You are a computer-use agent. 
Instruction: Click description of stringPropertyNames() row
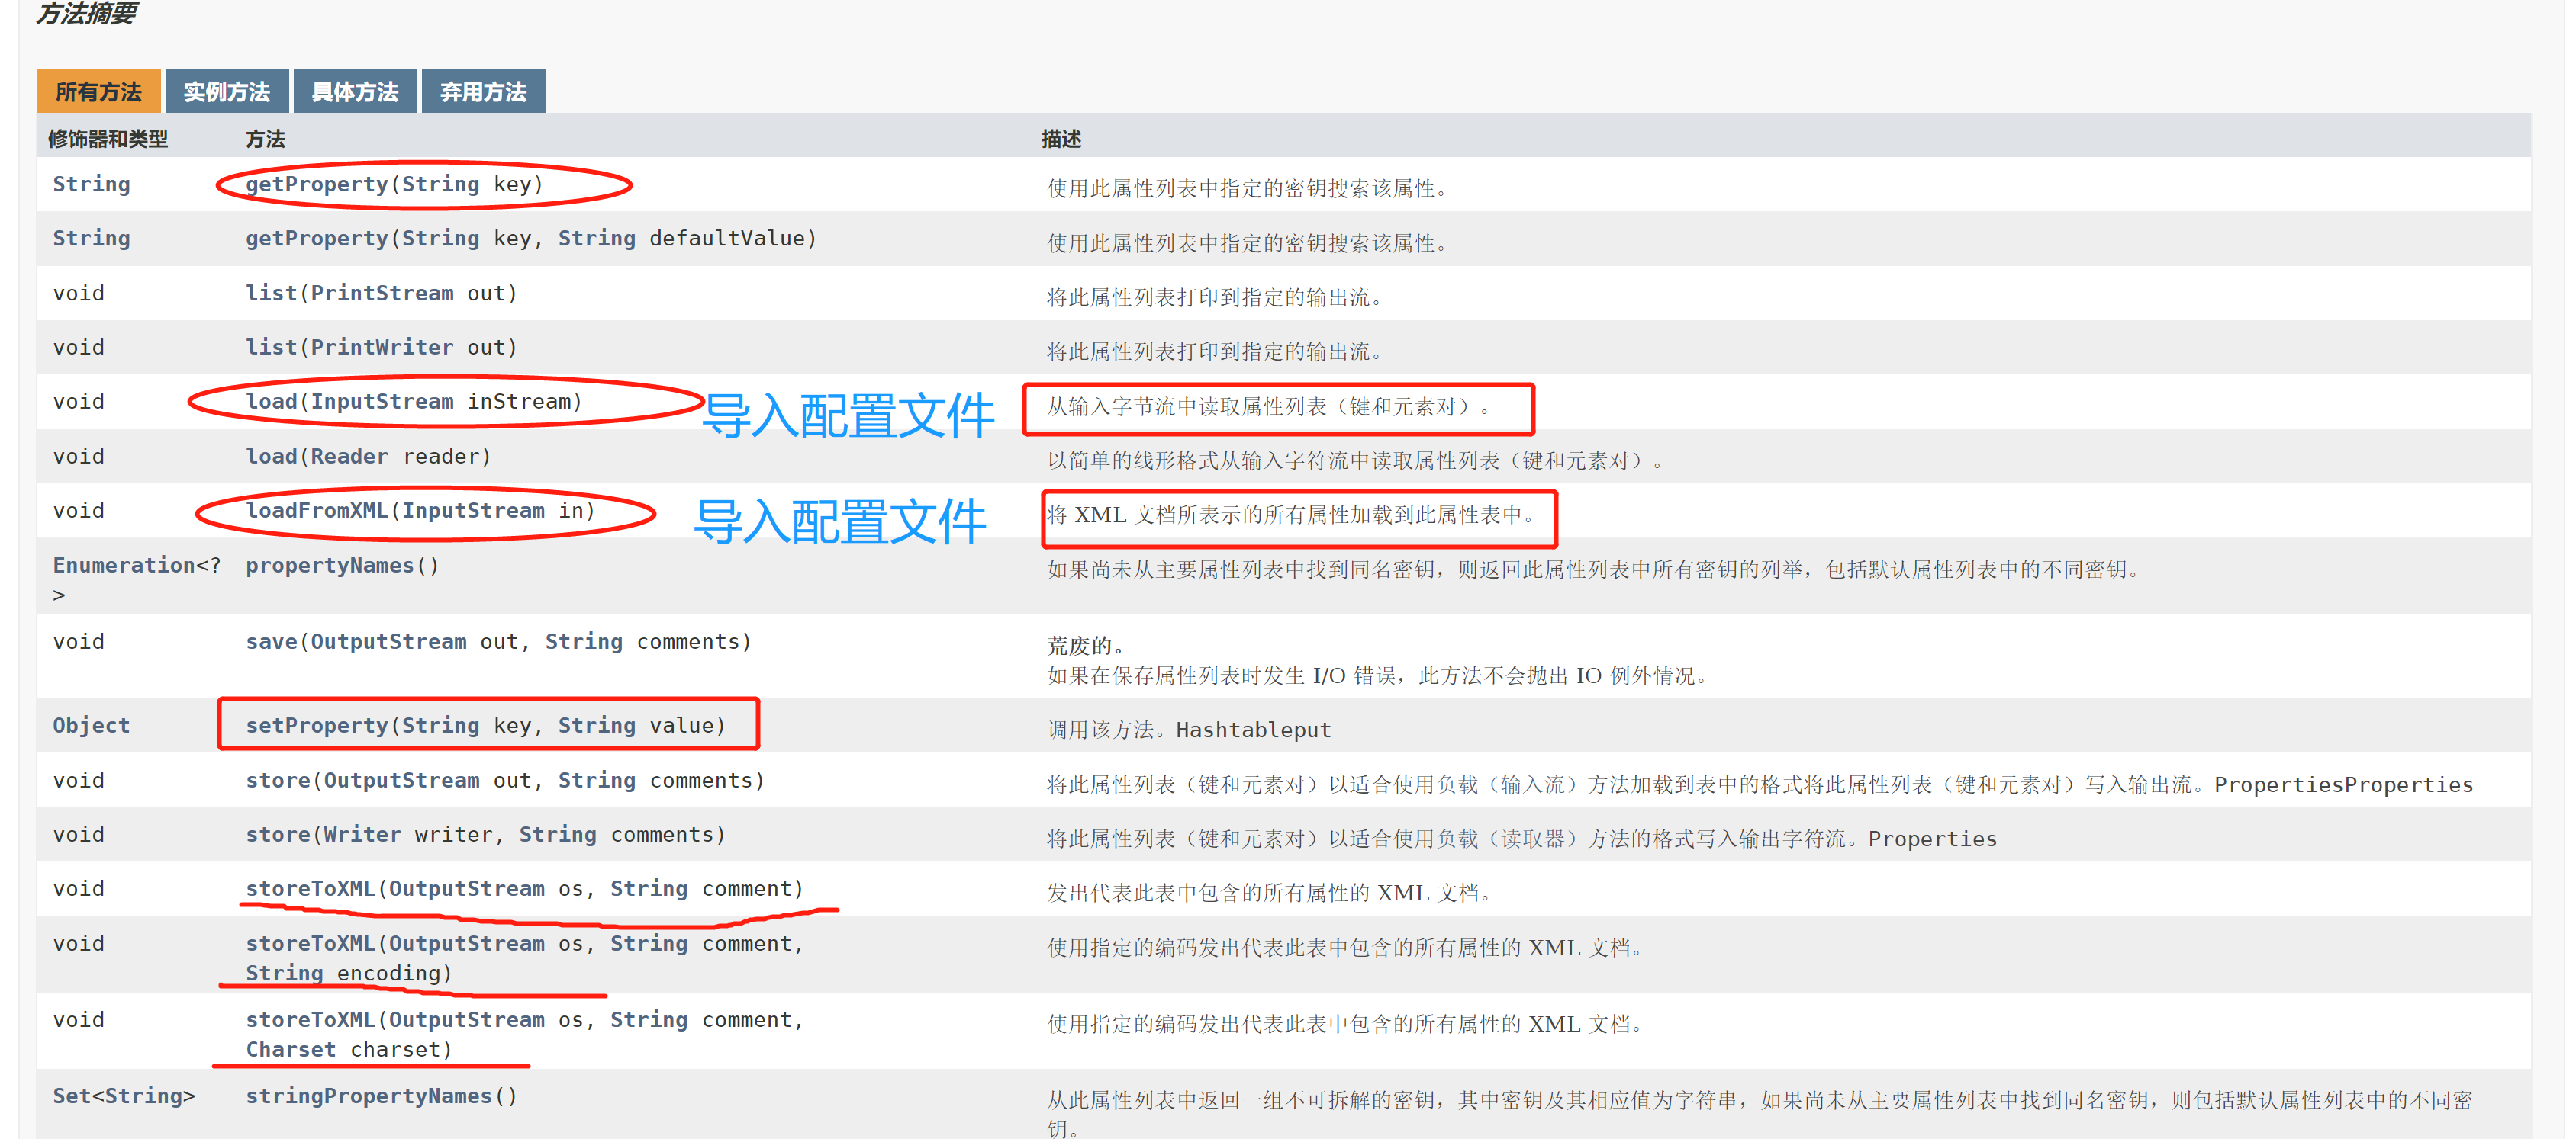[x=1759, y=1113]
